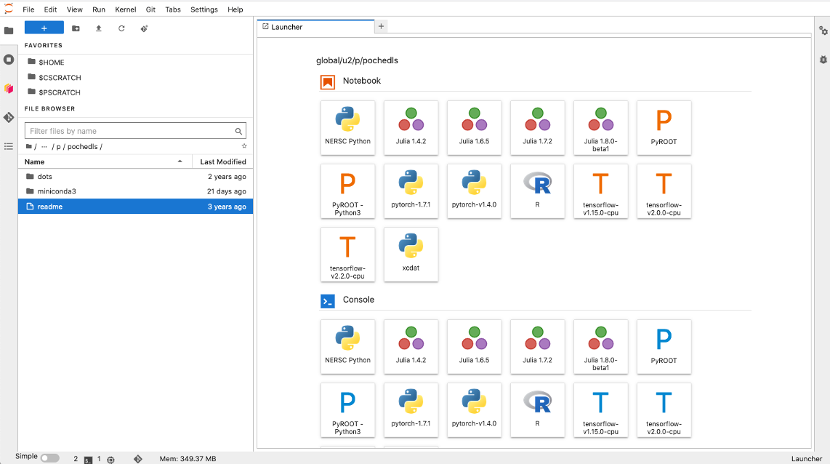Open property inspector on right sidebar
This screenshot has width=830, height=464.
click(823, 31)
